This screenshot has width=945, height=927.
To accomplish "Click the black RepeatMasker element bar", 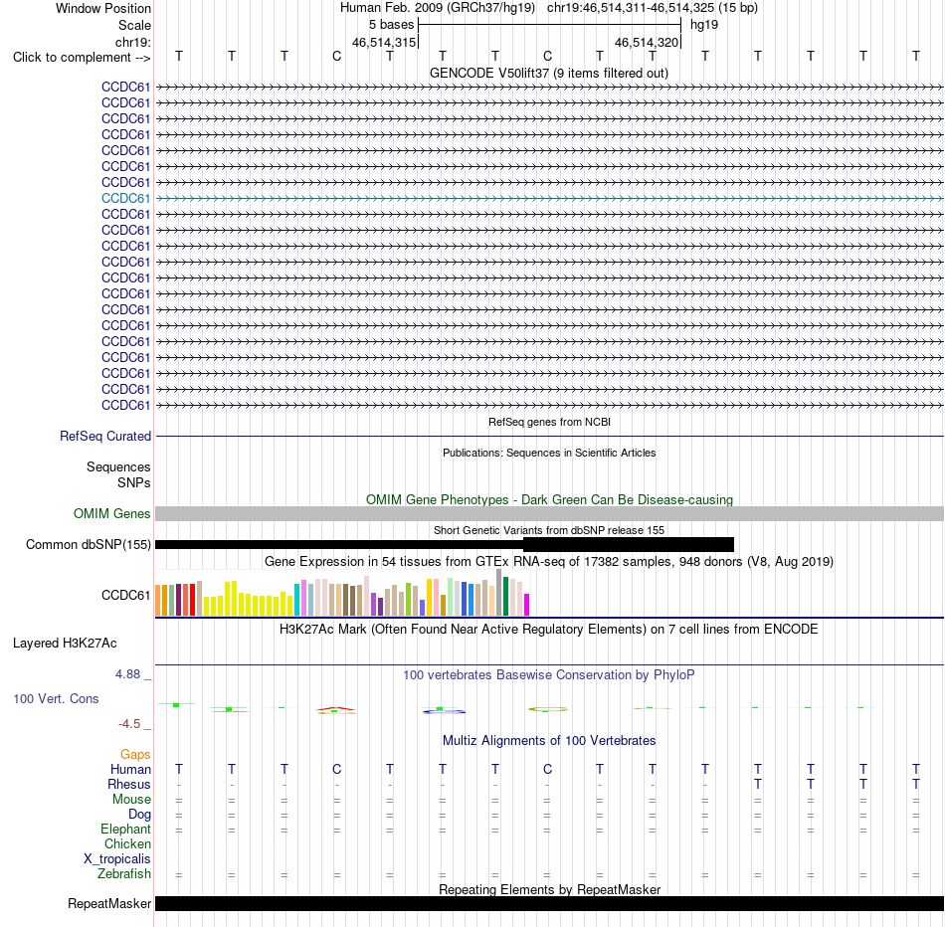I will [x=549, y=903].
